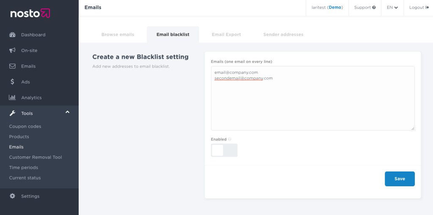Click the On-site megaphone icon
The height and width of the screenshot is (215, 433).
point(12,50)
